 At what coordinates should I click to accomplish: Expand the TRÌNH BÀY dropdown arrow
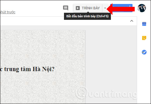pos(105,8)
